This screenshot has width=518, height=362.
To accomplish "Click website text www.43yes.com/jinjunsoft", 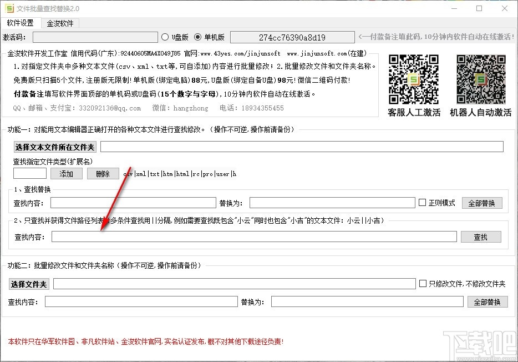I will click(241, 53).
